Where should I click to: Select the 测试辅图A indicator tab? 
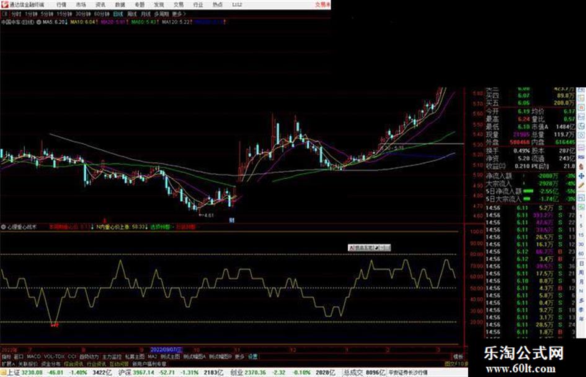click(195, 357)
